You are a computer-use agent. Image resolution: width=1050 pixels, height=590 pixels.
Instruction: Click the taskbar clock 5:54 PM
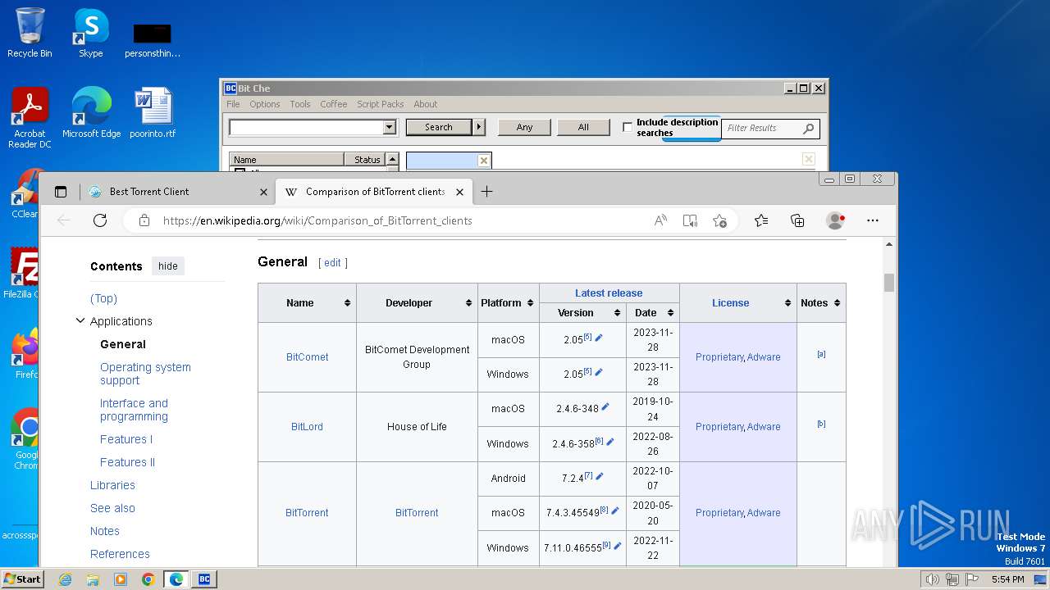pos(1007,579)
